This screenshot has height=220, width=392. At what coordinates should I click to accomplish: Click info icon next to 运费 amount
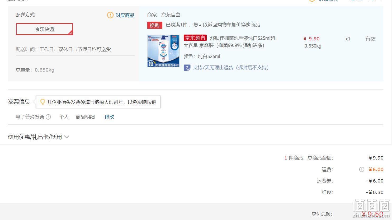(x=362, y=170)
